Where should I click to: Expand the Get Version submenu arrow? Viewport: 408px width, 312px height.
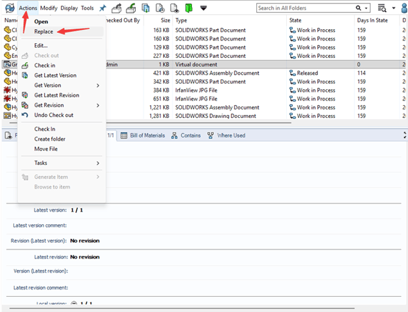[x=98, y=86]
